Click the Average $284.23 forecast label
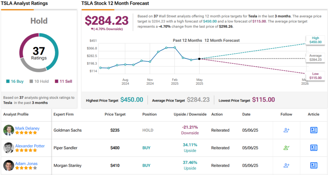The width and height of the screenshot is (328, 175). pyautogui.click(x=316, y=58)
